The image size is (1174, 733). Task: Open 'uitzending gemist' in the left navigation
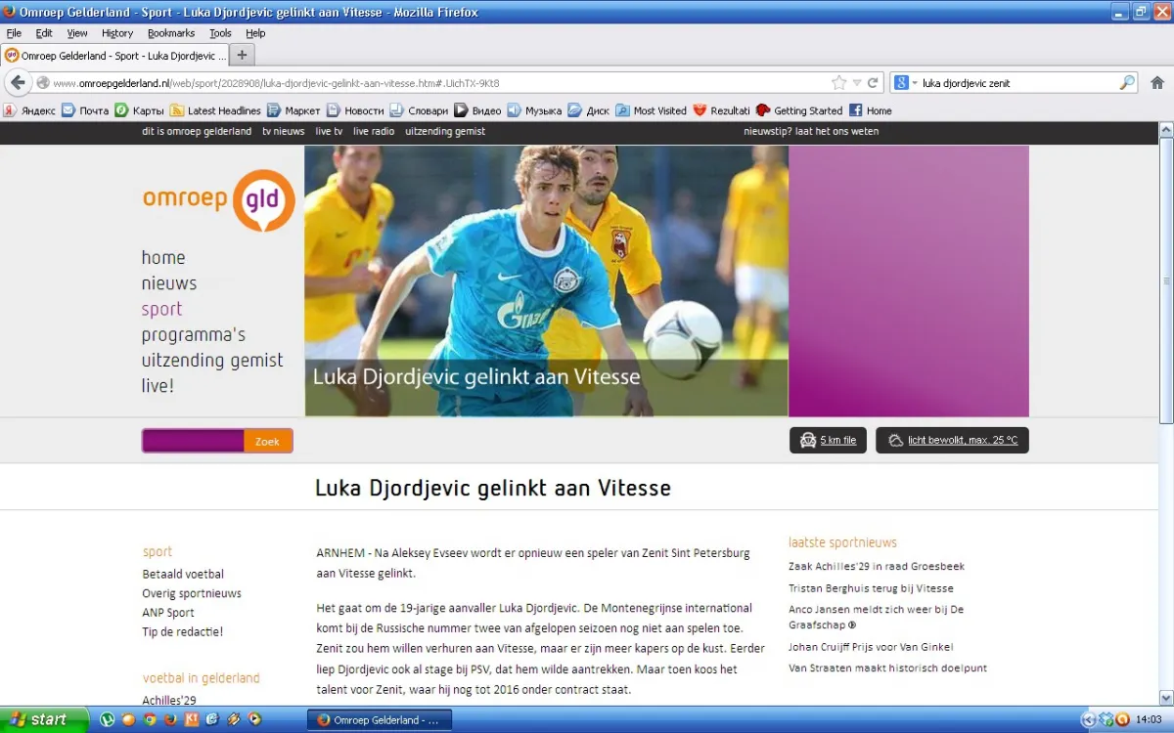[212, 361]
